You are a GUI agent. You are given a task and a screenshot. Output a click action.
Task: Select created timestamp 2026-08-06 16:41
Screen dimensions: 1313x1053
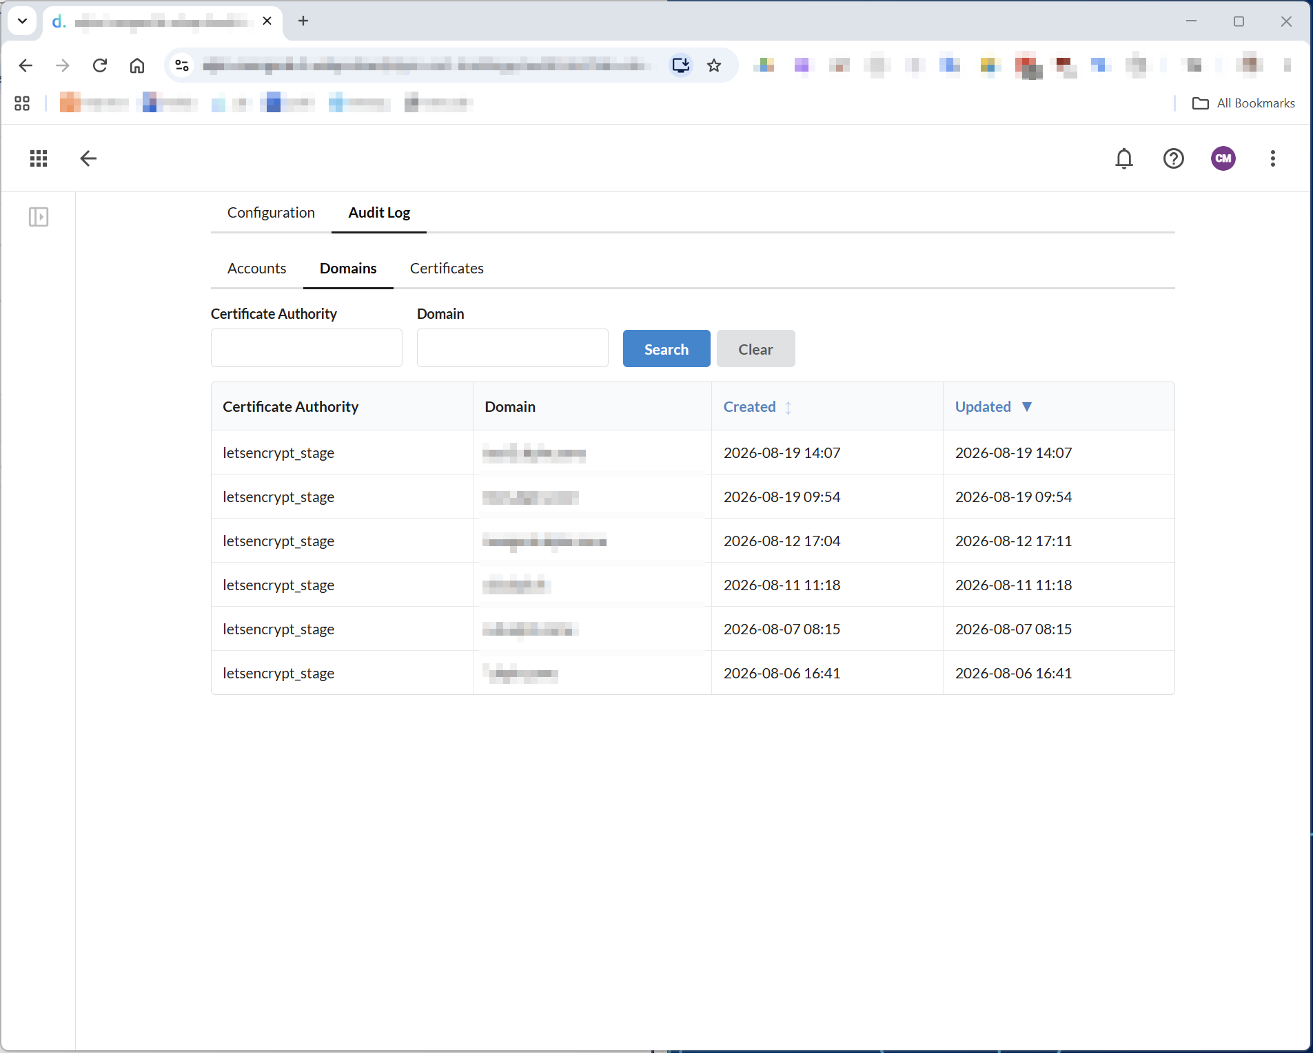pos(782,674)
